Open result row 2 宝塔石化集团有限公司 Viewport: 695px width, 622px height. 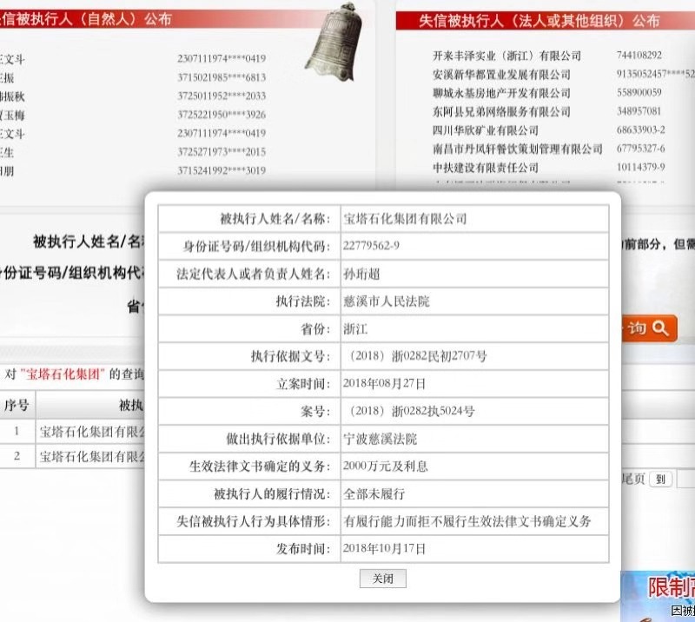[x=92, y=456]
